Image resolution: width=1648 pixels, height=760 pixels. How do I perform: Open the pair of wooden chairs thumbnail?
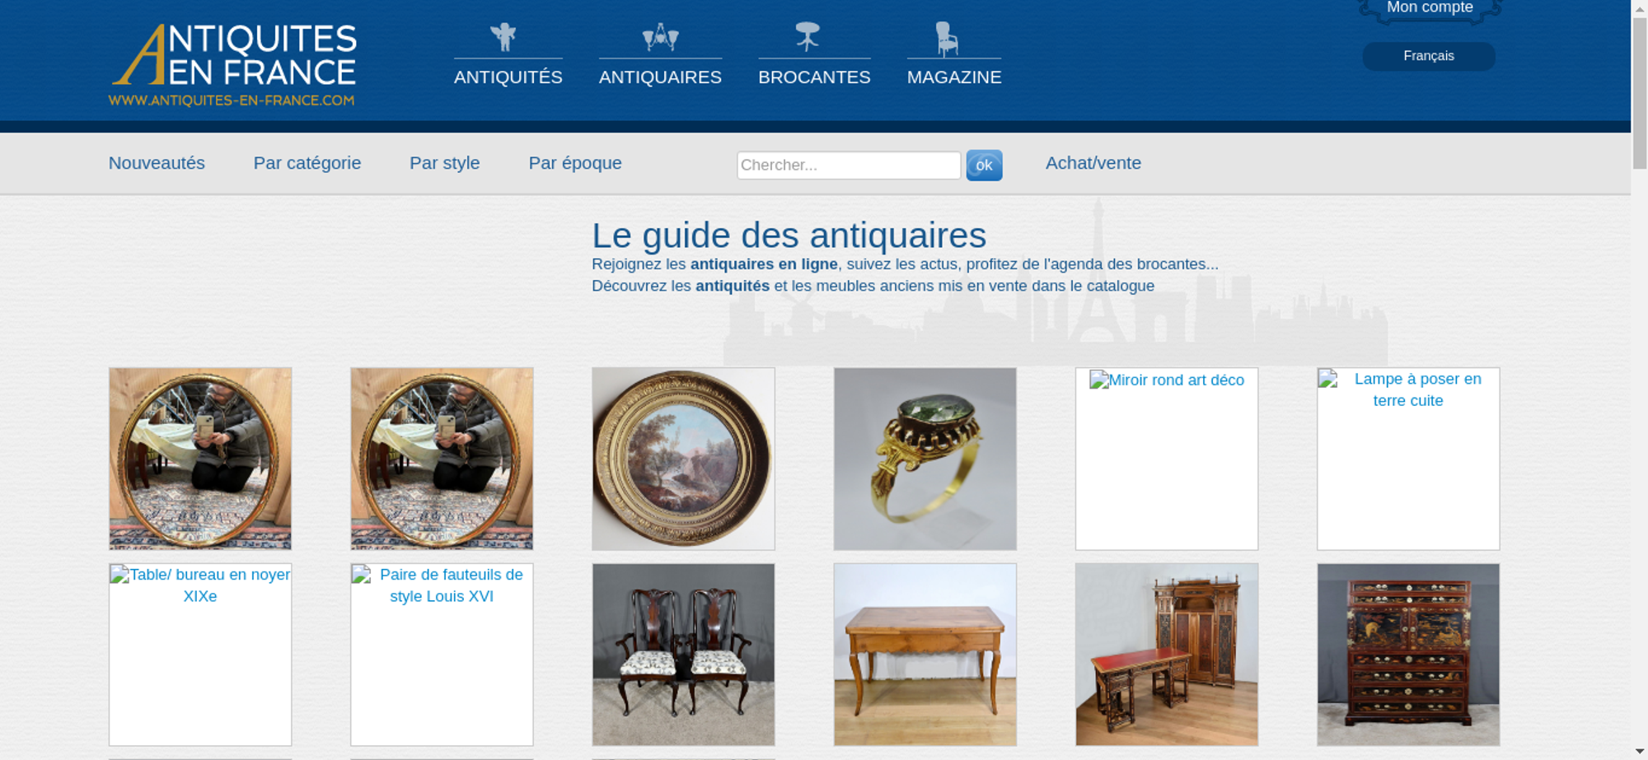[x=683, y=655]
